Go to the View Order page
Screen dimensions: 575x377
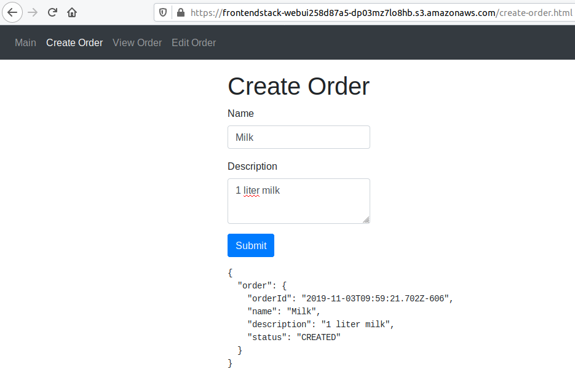(137, 42)
